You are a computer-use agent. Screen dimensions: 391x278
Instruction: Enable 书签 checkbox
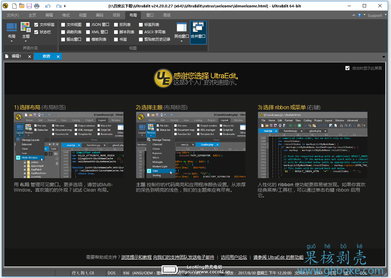pos(116,39)
